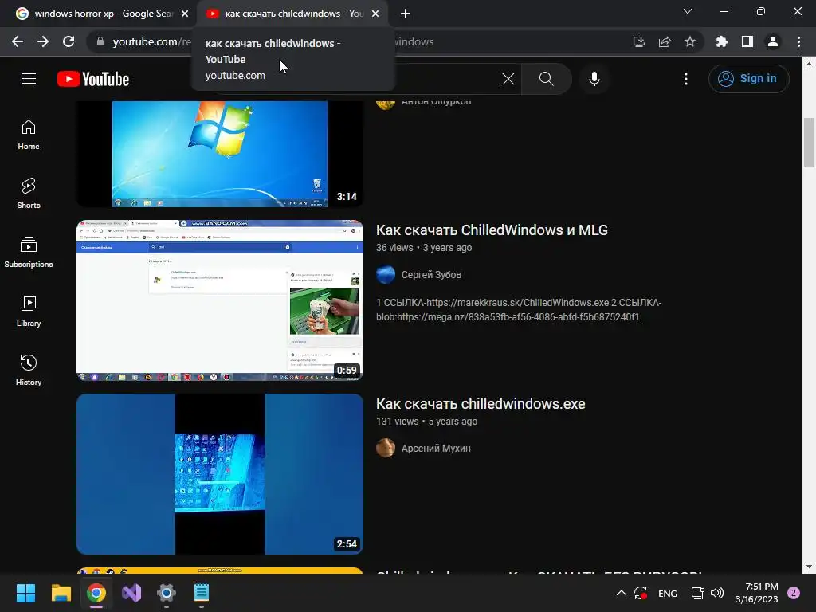
Task: Open Subscriptions in the sidebar
Action: (x=29, y=253)
